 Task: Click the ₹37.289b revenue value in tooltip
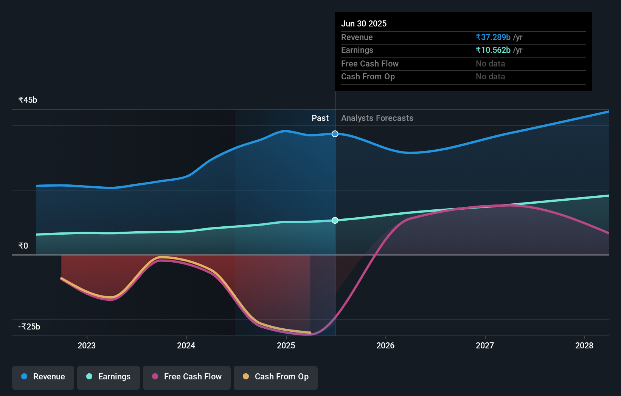click(x=493, y=37)
